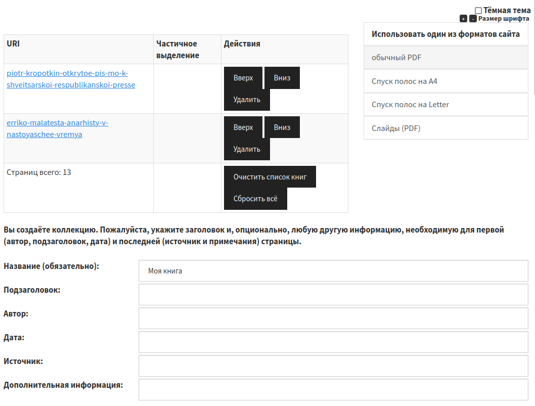
Task: Increase font size with plus icon
Action: click(463, 19)
